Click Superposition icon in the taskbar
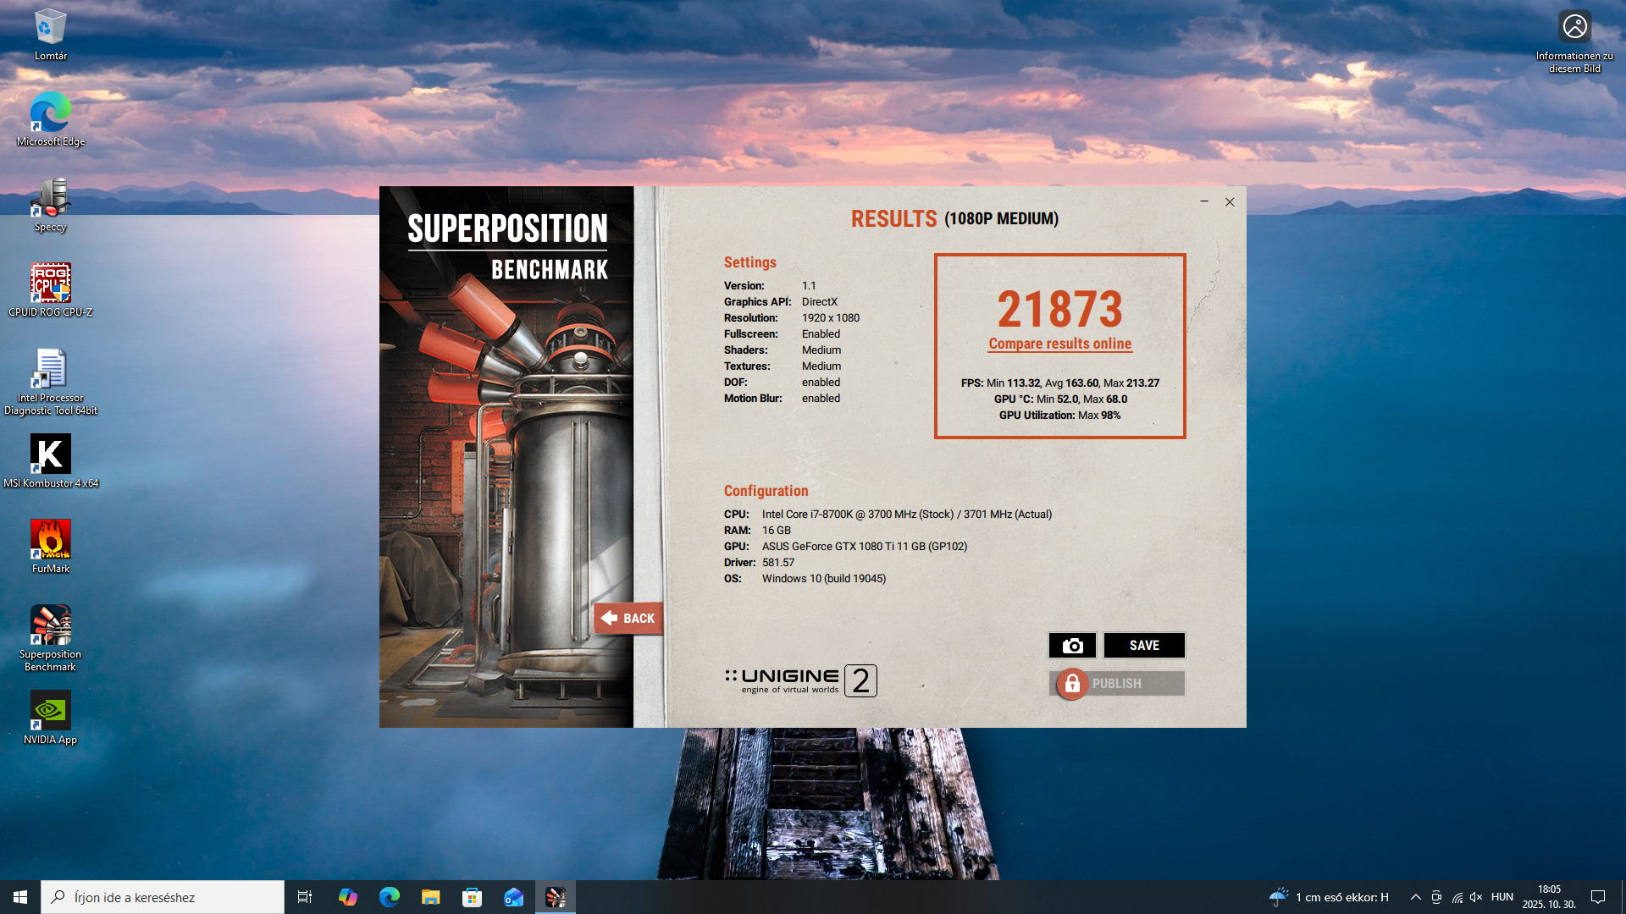Viewport: 1626px width, 914px height. pos(556,897)
